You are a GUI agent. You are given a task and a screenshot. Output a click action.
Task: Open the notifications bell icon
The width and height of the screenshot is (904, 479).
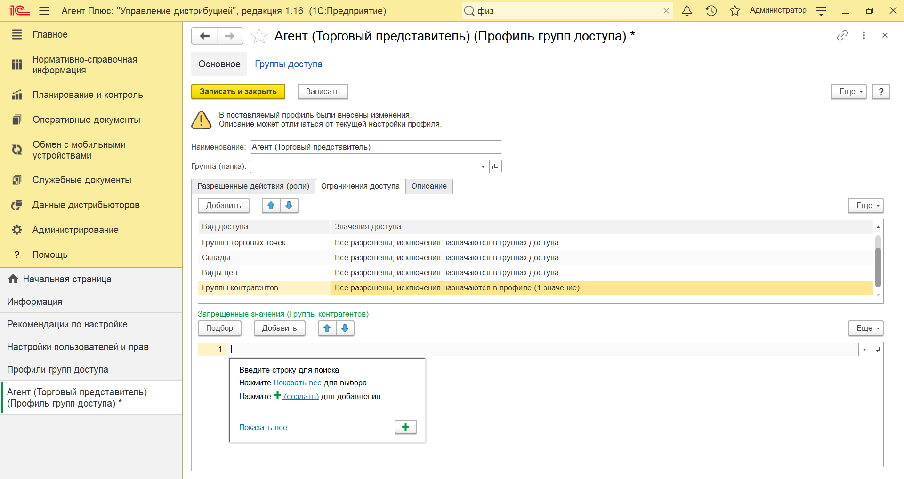687,10
